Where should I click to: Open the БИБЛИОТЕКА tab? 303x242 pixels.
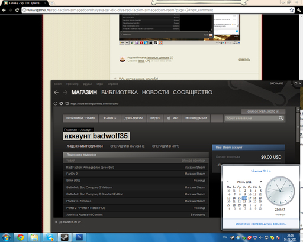click(x=120, y=93)
